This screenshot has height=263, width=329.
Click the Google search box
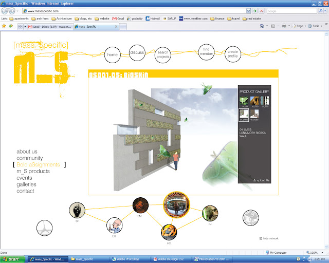point(291,11)
